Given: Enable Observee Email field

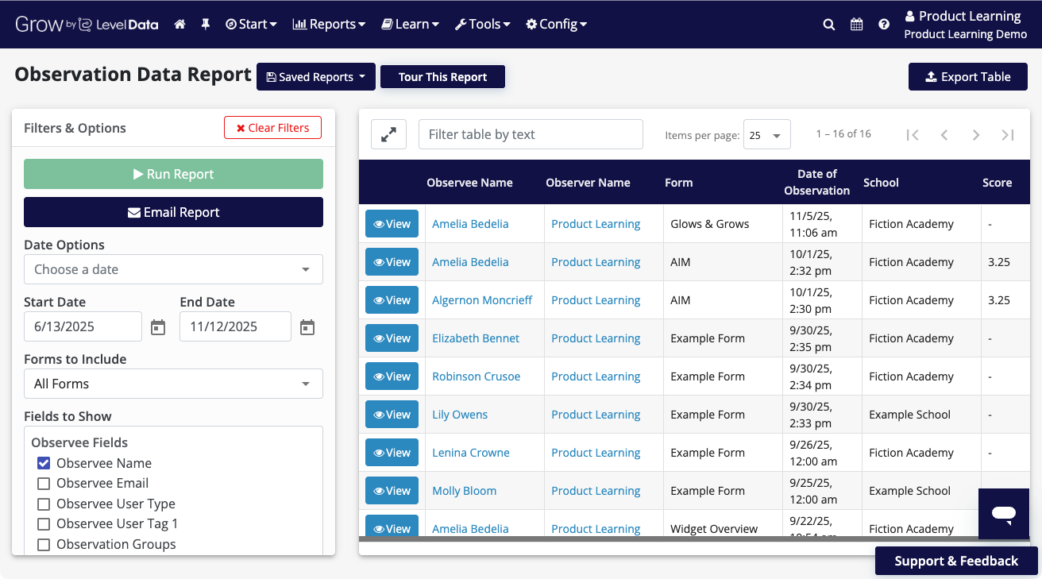Looking at the screenshot, I should 44,483.
